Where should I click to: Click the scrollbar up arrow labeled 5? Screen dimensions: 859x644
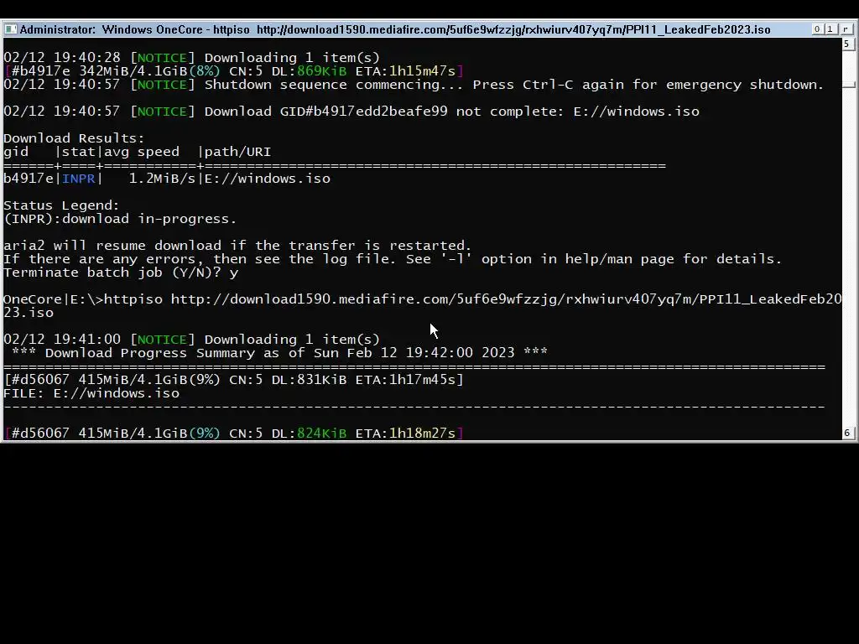[847, 44]
